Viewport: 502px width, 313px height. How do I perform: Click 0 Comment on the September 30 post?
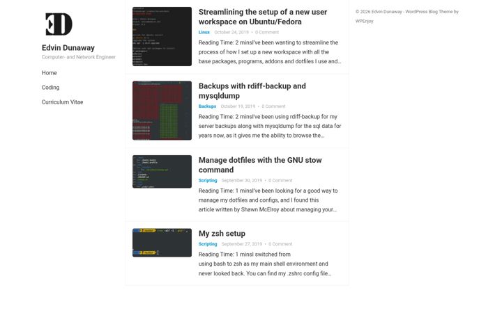[280, 180]
